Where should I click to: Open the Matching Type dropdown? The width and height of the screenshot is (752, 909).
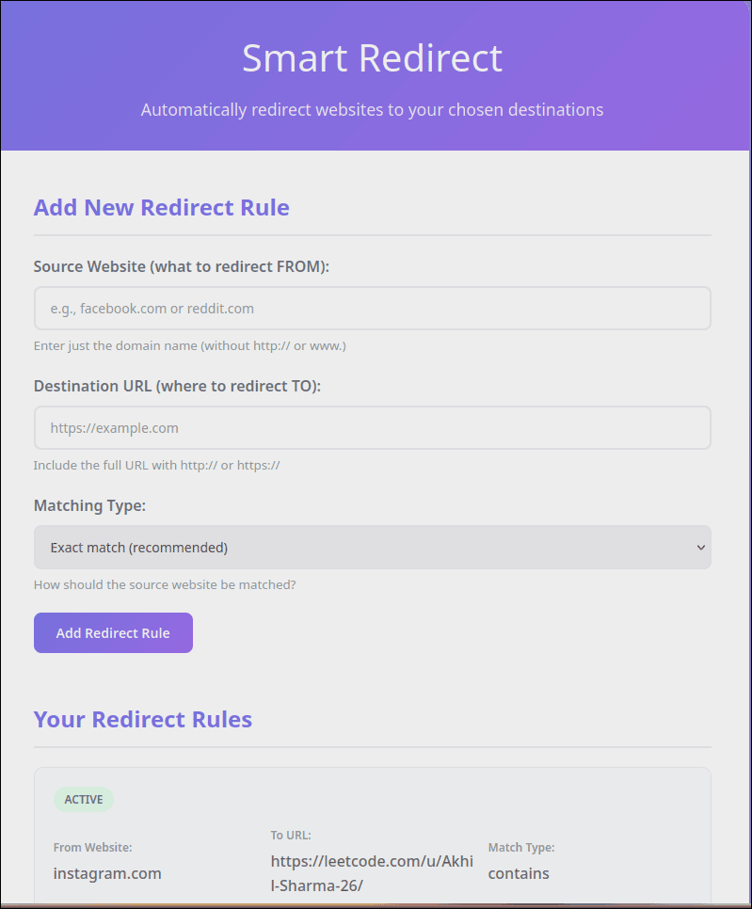tap(372, 547)
